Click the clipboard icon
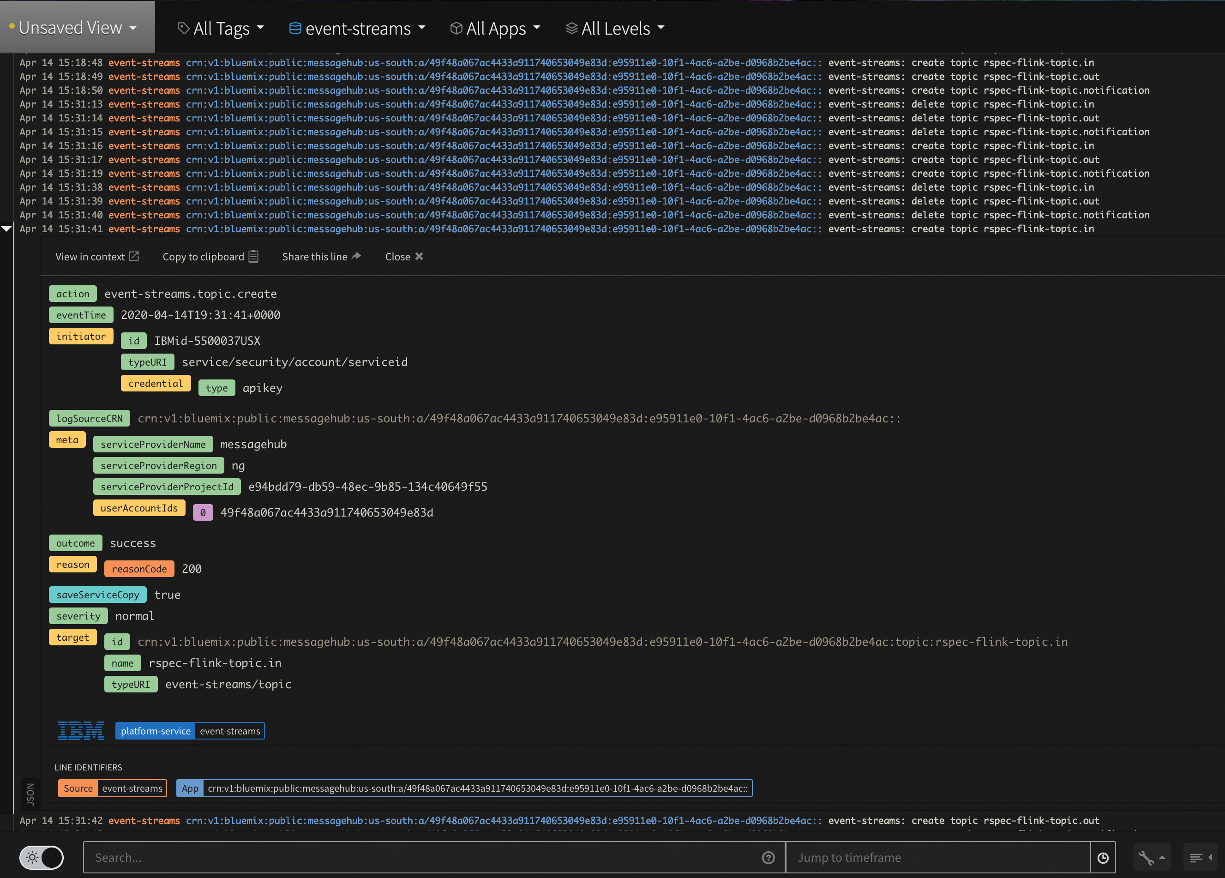The image size is (1225, 878). click(x=253, y=256)
